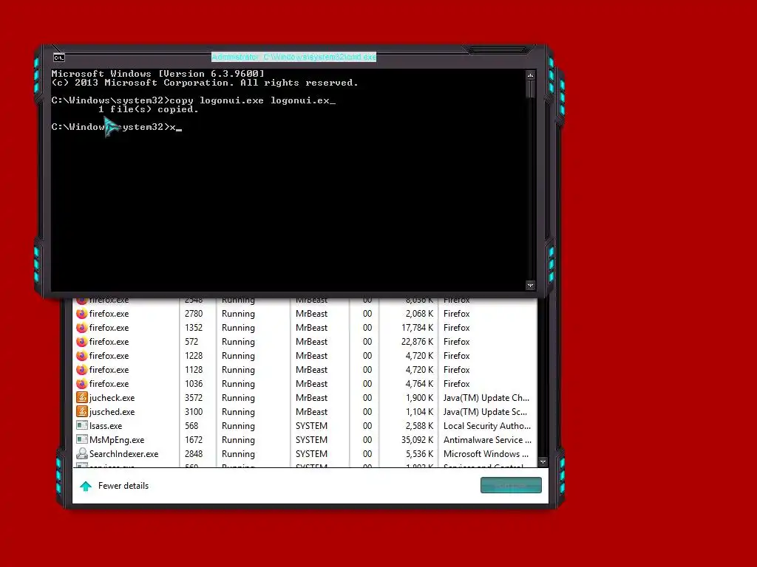
Task: Click the Antimalware Service description
Action: click(x=487, y=440)
